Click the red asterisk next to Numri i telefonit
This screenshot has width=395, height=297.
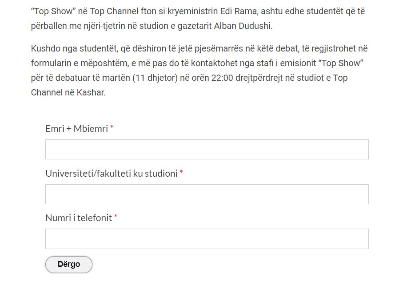[116, 217]
